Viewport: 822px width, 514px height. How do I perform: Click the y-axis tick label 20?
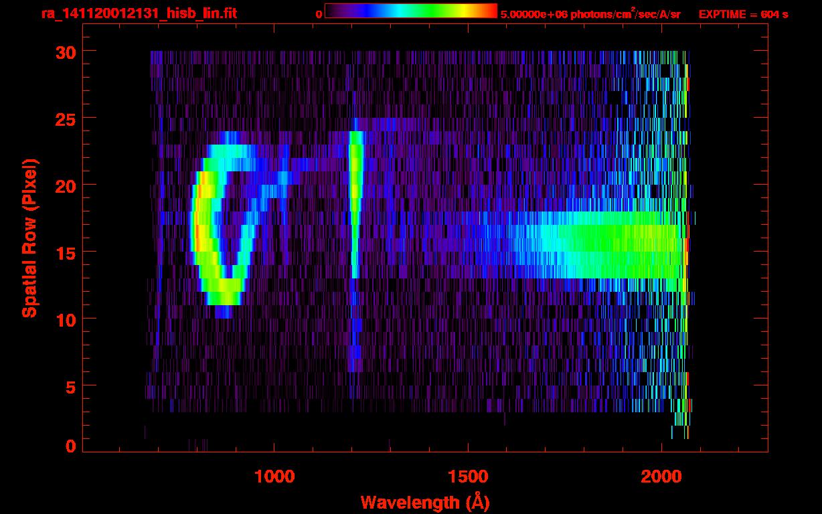(66, 185)
